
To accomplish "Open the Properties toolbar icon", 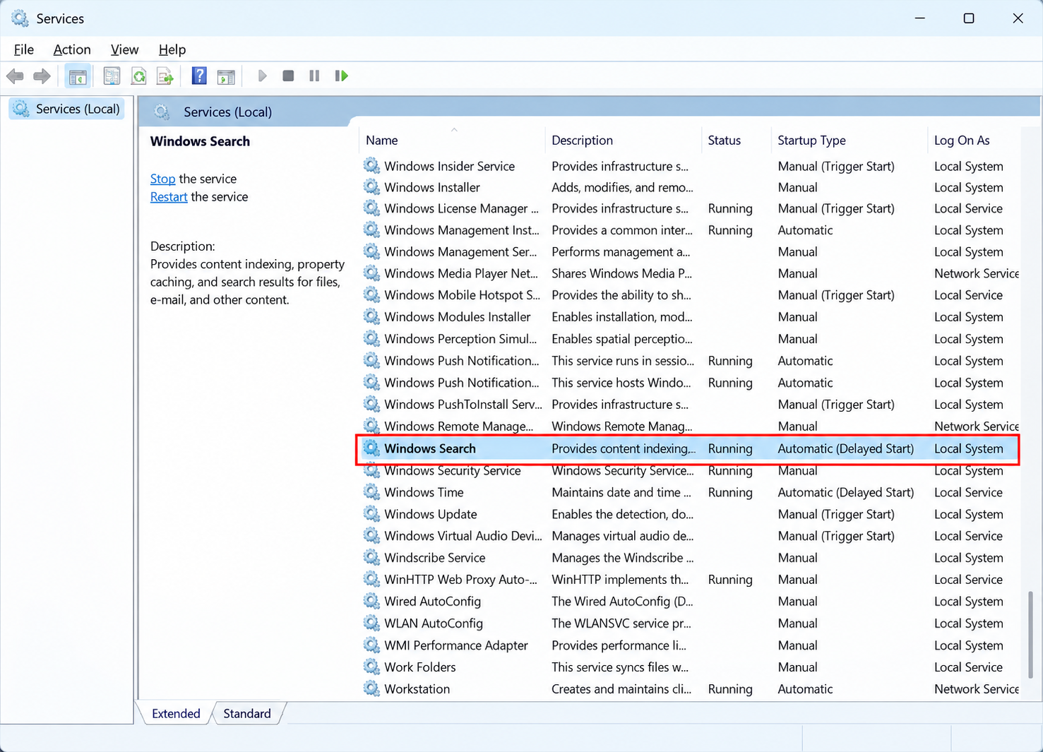I will pos(112,76).
